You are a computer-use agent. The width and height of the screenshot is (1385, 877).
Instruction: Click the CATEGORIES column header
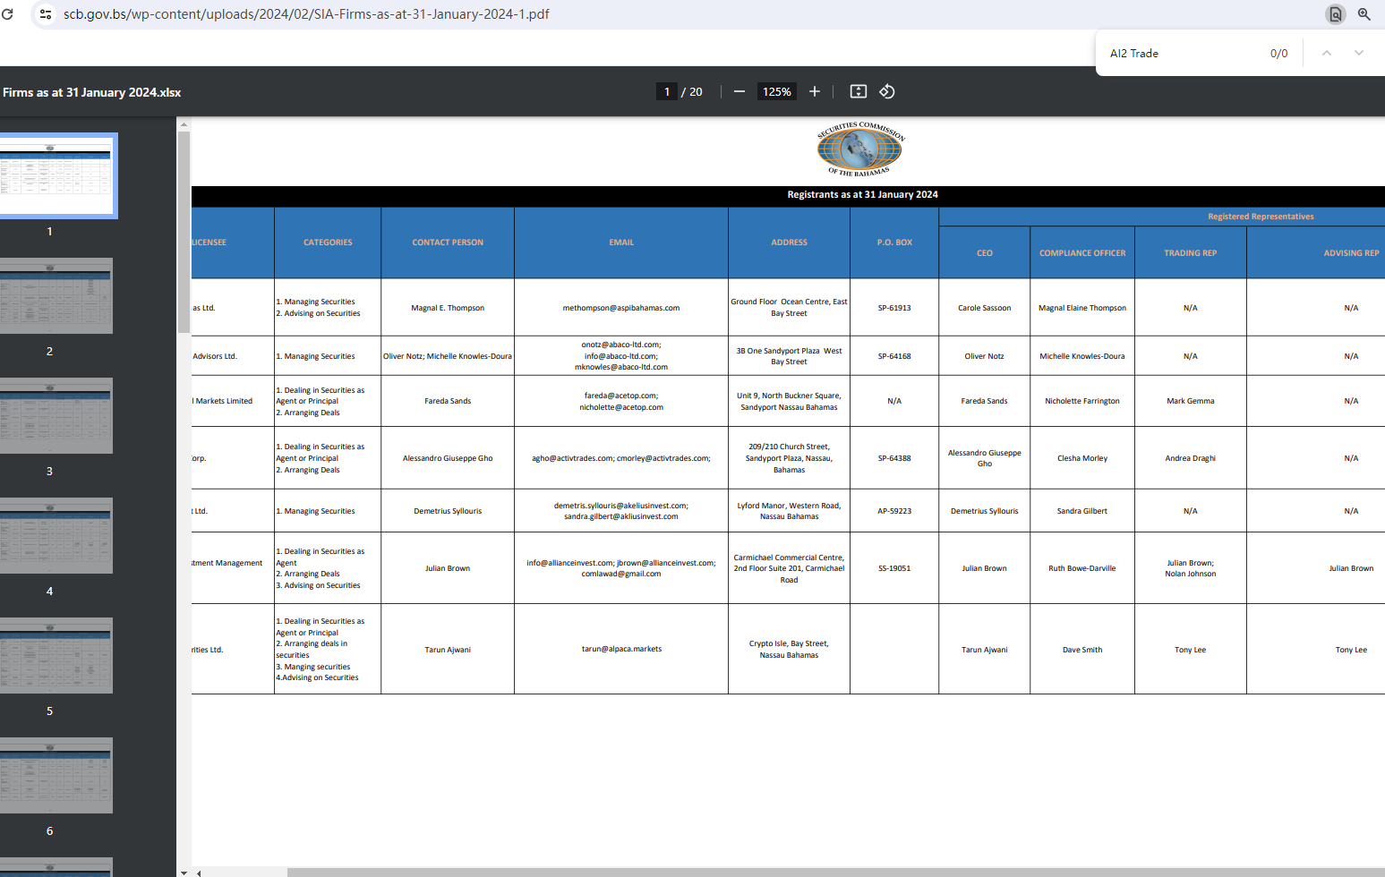pyautogui.click(x=328, y=243)
